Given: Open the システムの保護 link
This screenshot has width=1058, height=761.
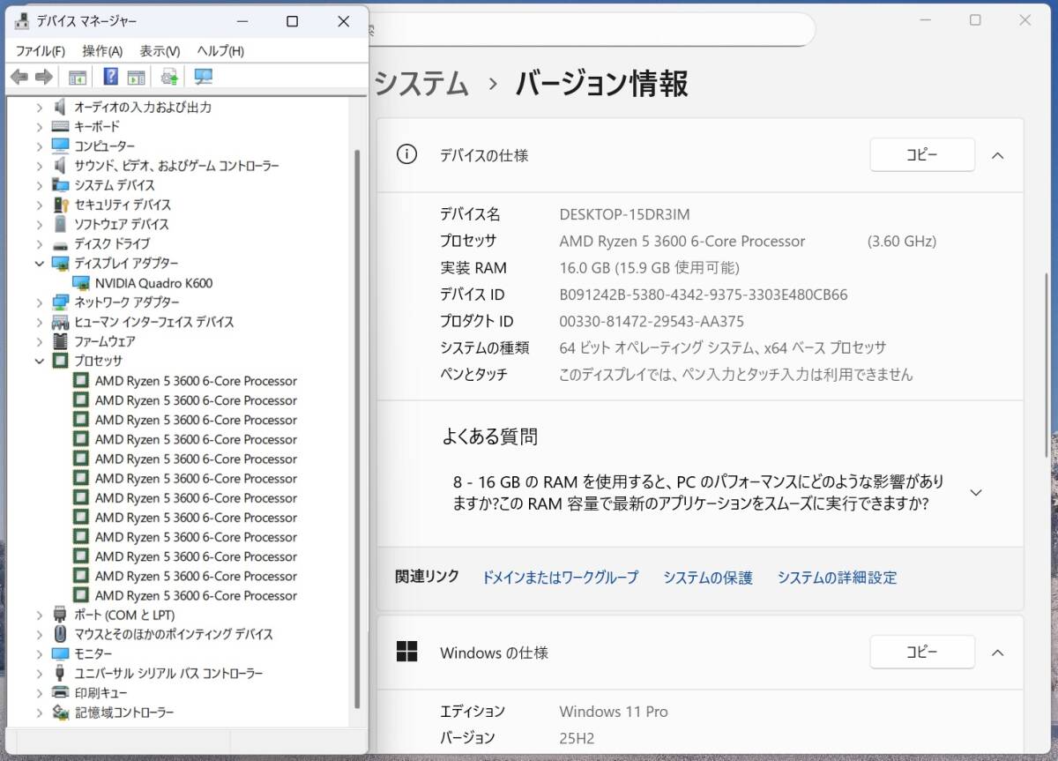Looking at the screenshot, I should [707, 578].
